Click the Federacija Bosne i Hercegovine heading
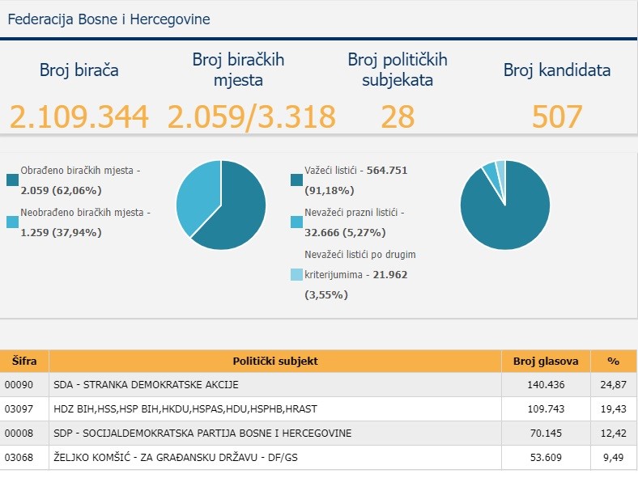The width and height of the screenshot is (638, 478). [x=108, y=18]
